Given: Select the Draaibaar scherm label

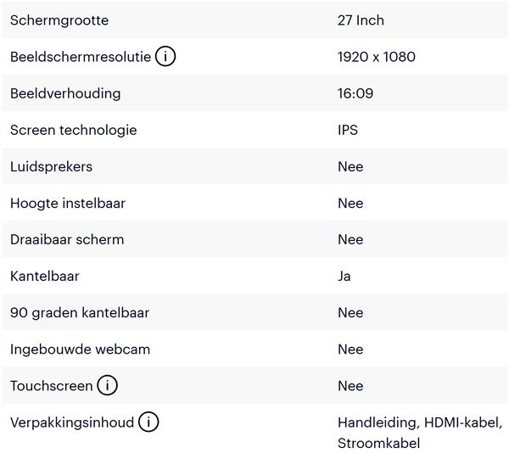Looking at the screenshot, I should click(x=67, y=240).
